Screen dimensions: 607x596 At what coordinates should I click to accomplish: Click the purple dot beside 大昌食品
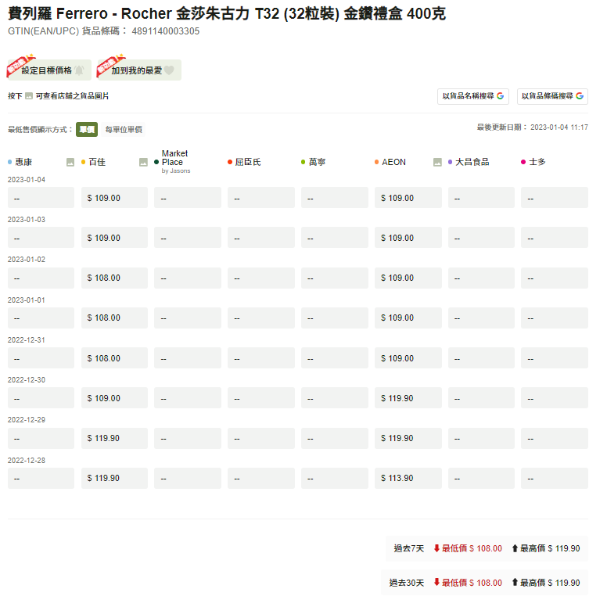coord(450,162)
